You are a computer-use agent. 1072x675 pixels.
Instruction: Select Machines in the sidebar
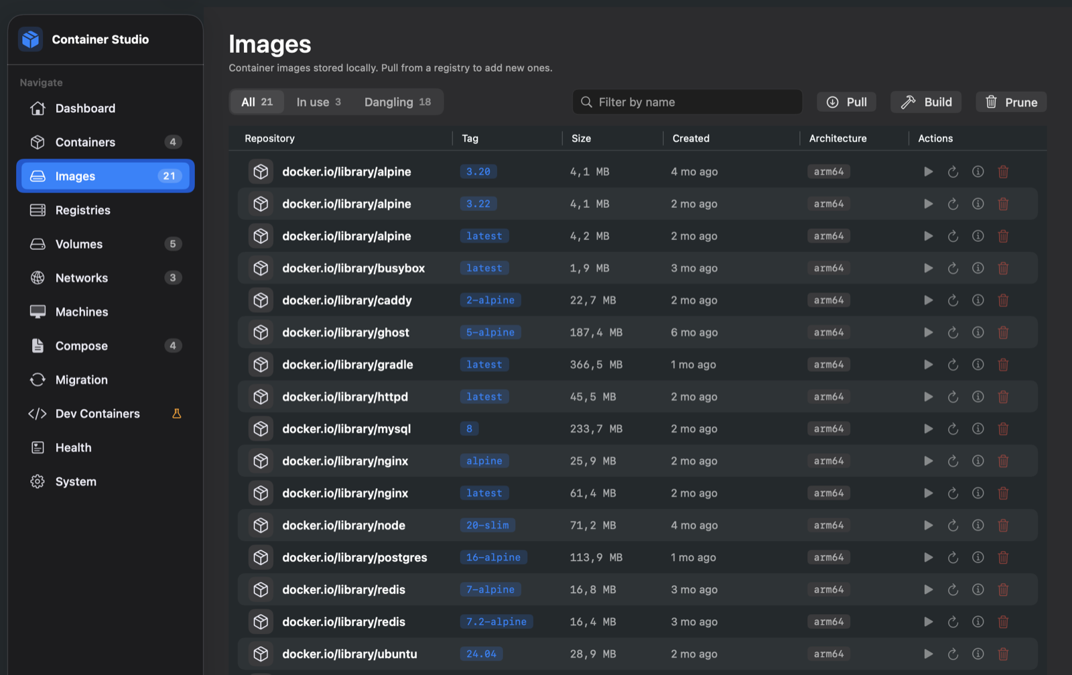[105, 312]
